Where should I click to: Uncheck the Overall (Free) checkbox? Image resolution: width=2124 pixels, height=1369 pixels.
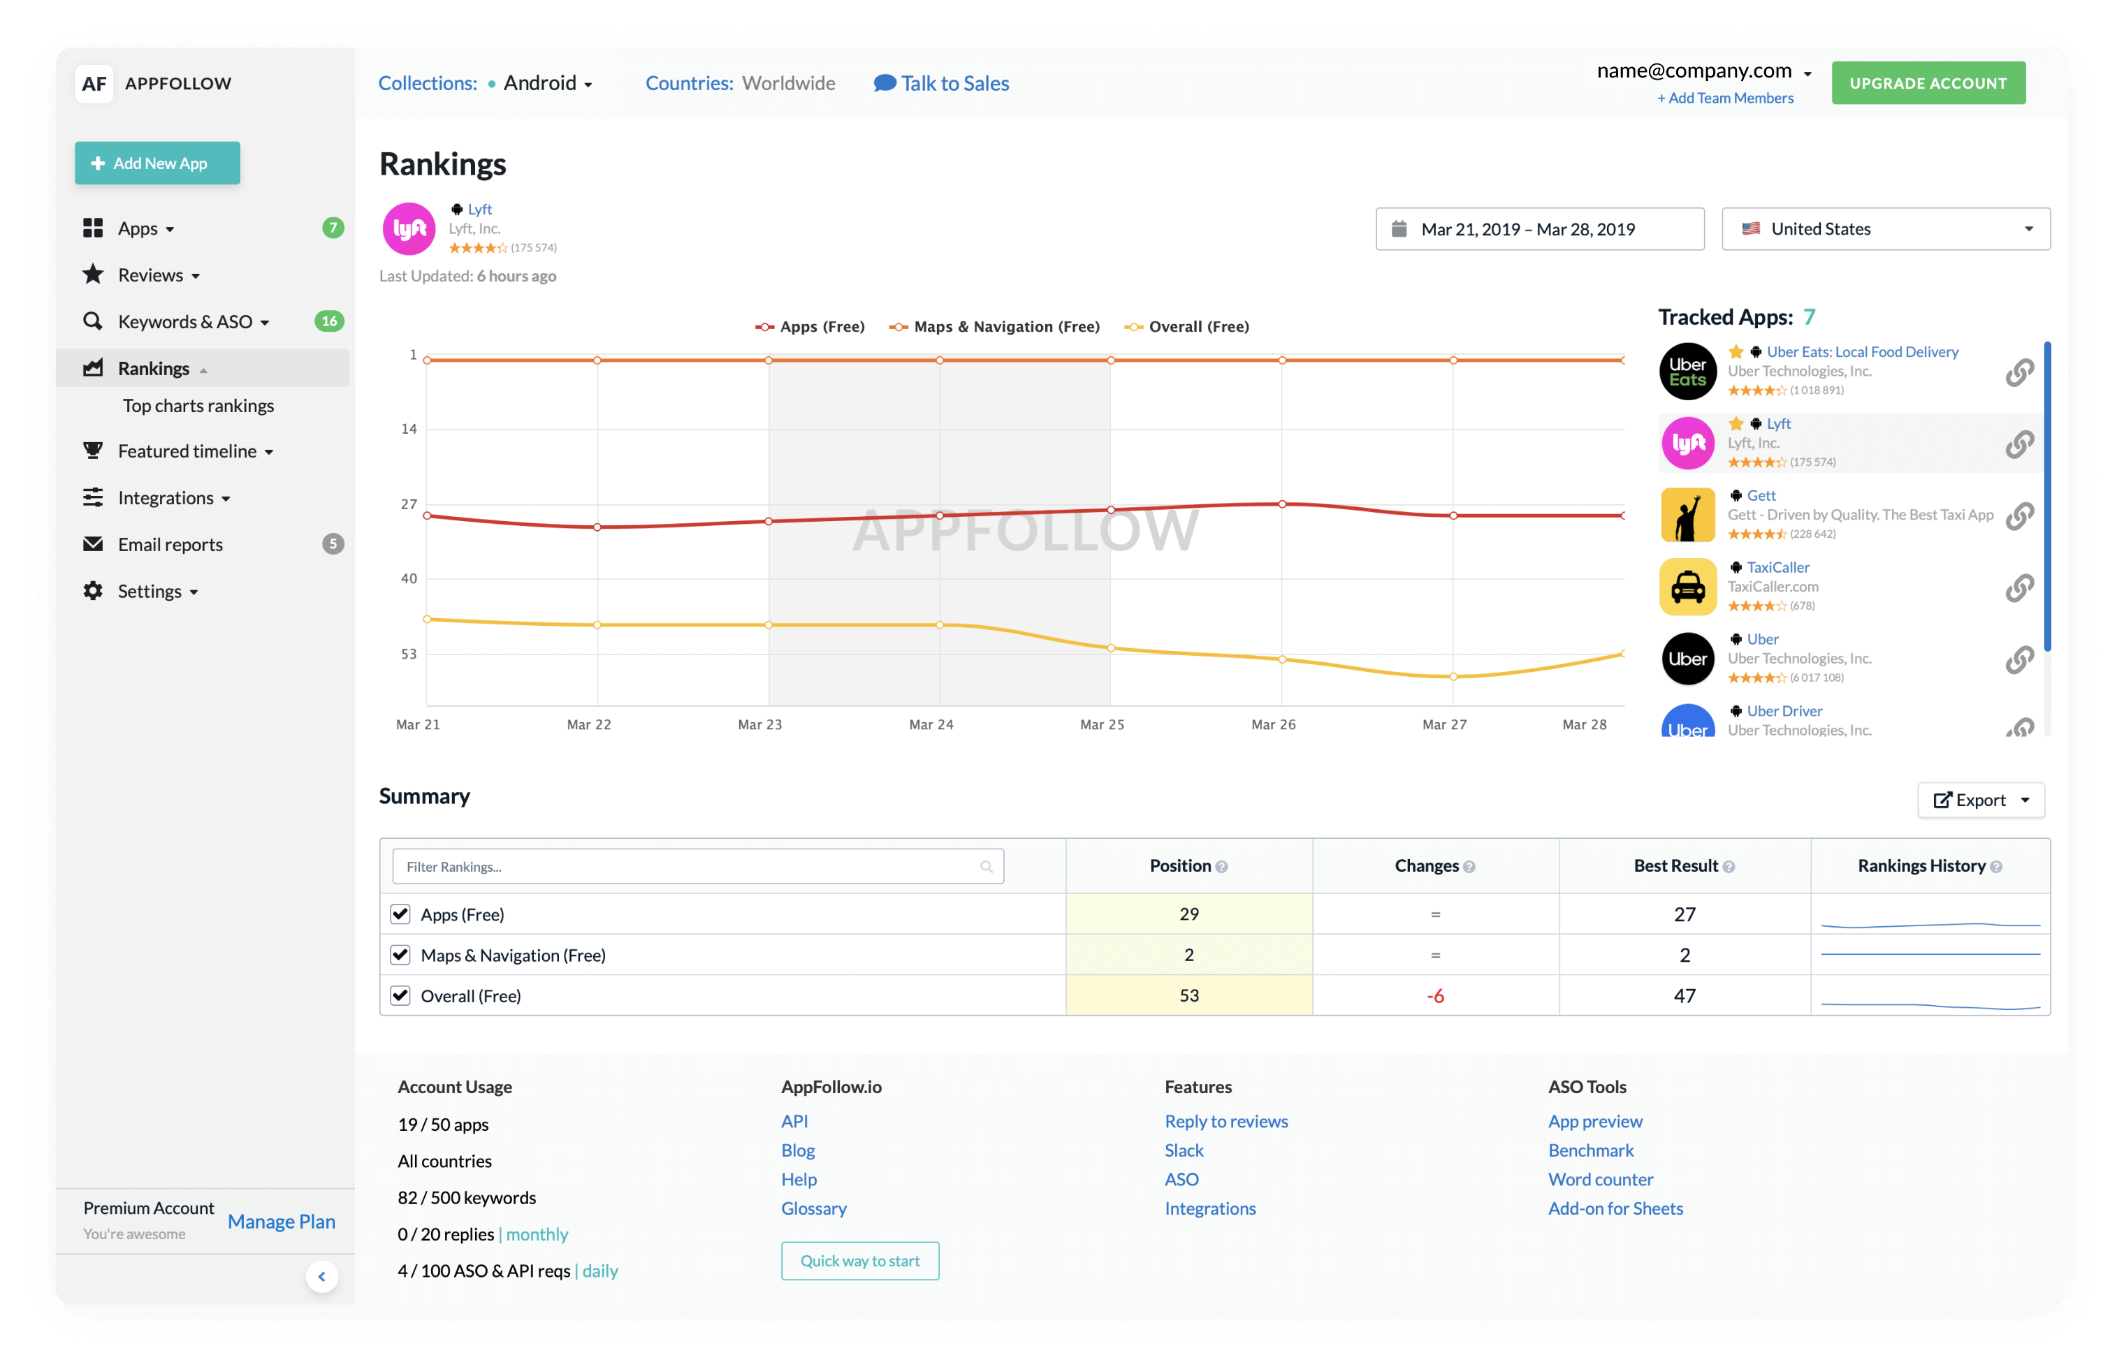coord(400,995)
